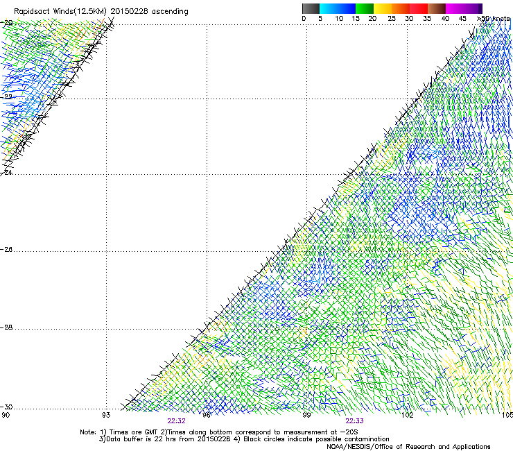This screenshot has height=451, width=513.
Task: Click the '-22' latitude axis label
Action: [x=6, y=96]
